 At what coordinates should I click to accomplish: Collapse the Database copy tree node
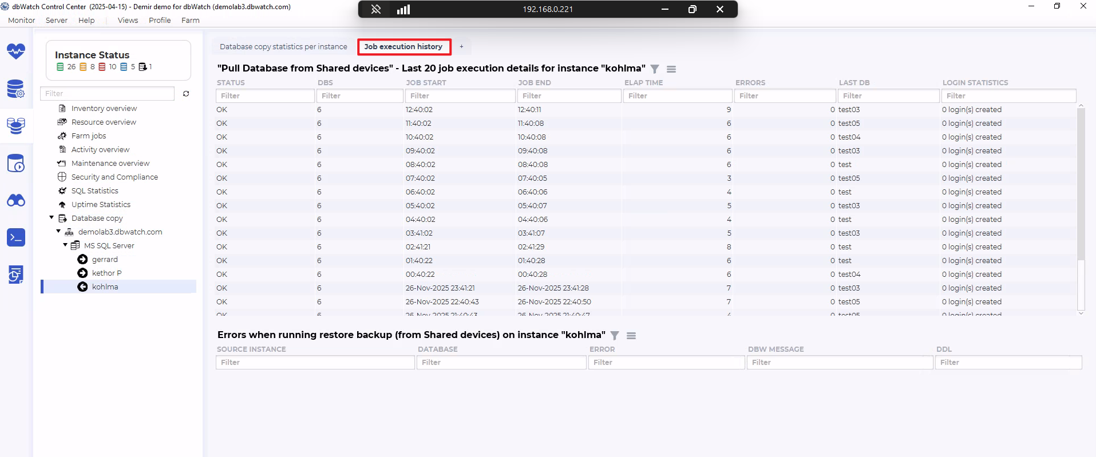(52, 218)
